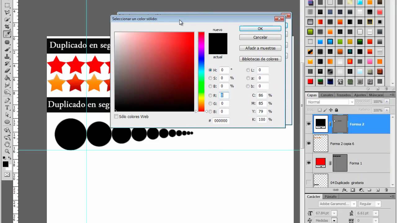Image resolution: width=397 pixels, height=223 pixels.
Task: Click the rainbow hue slider bar
Action: pos(201,72)
